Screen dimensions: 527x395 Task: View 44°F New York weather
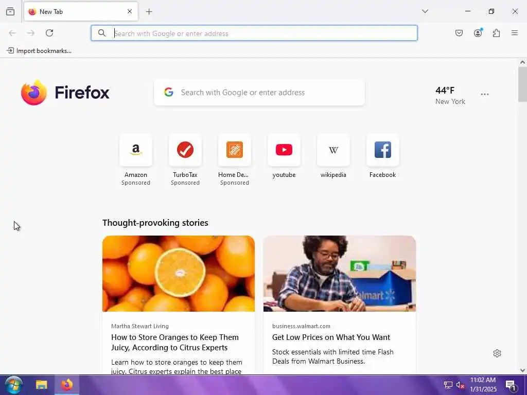pos(450,95)
